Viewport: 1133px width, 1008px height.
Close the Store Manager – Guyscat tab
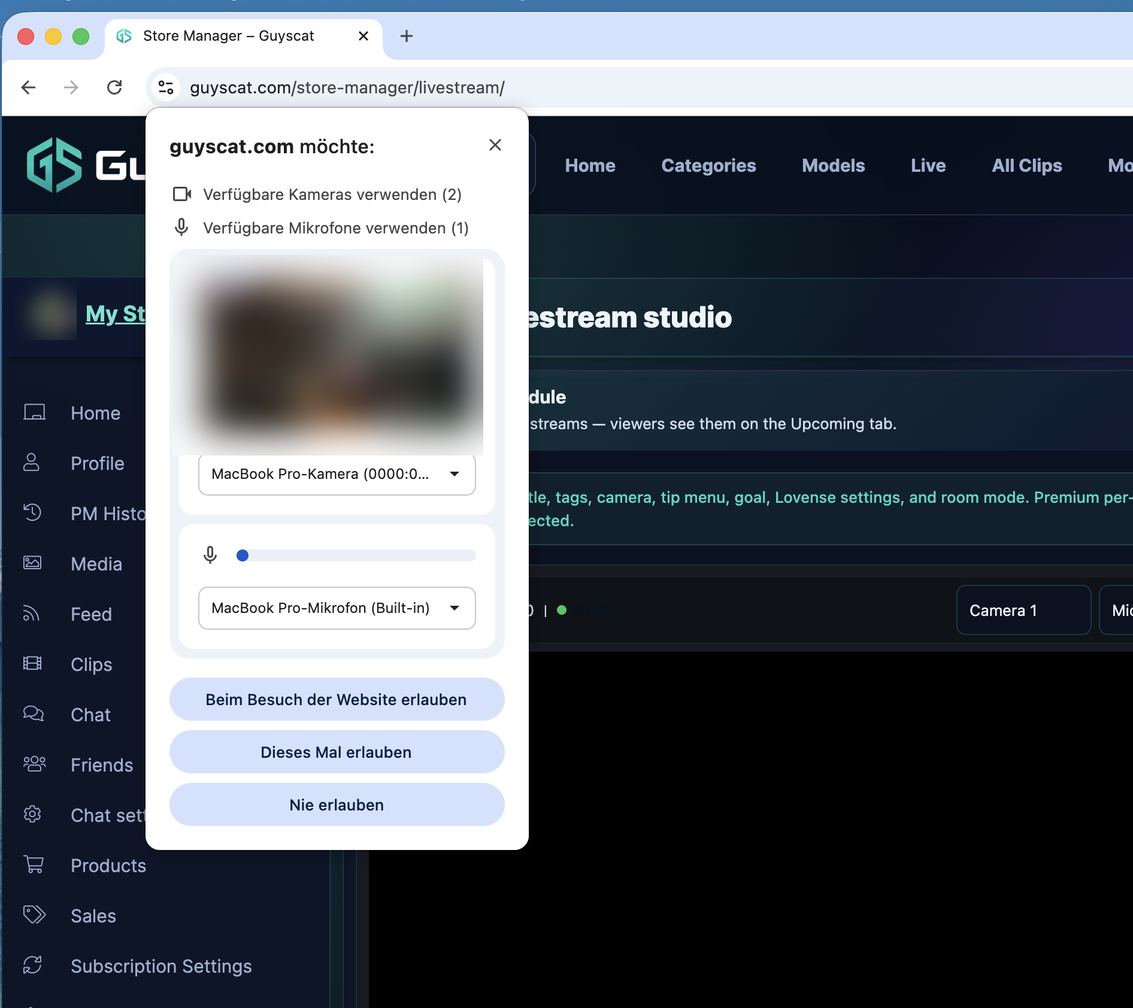363,36
